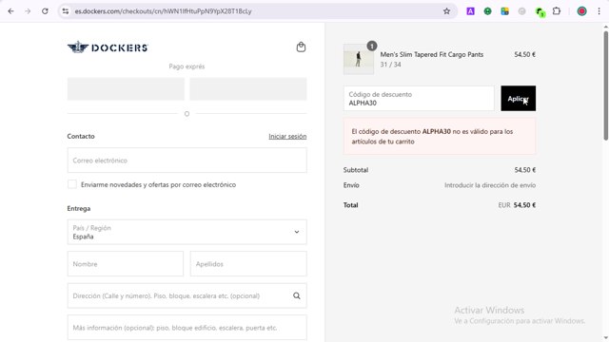Click the first express payment button
609x342 pixels.
click(126, 88)
